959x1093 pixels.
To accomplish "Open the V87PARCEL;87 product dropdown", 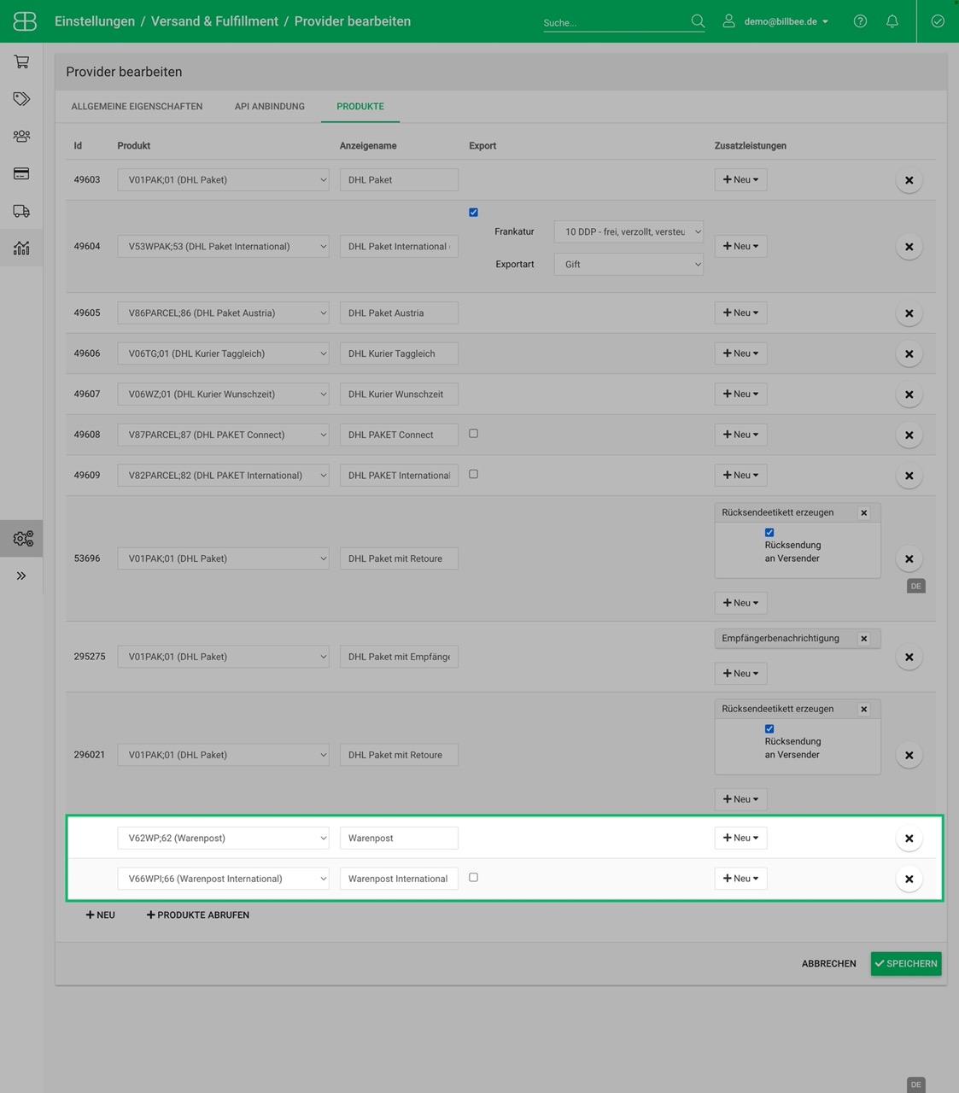I will tap(223, 435).
